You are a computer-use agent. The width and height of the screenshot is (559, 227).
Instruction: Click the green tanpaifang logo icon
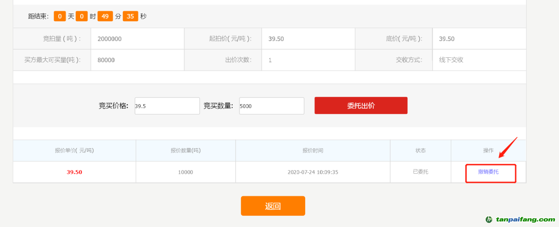(x=489, y=220)
